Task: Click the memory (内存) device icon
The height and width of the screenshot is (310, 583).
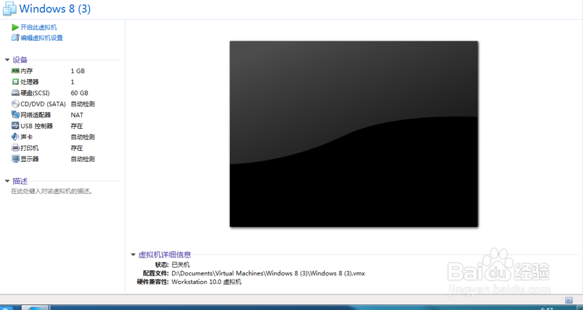Action: (x=15, y=70)
